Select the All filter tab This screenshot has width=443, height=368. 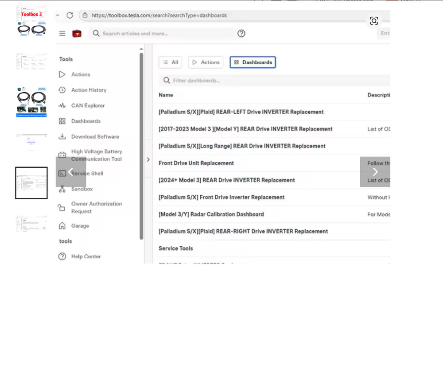(x=171, y=62)
